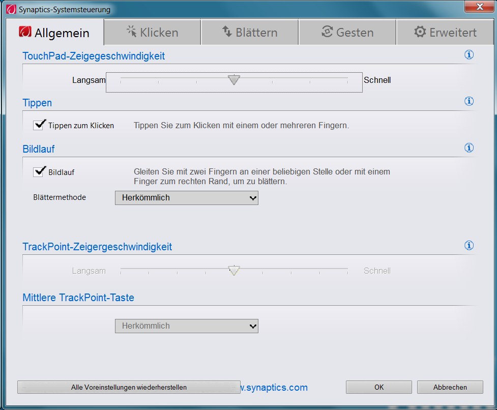The height and width of the screenshot is (410, 497).
Task: Click the Blättermethode label
Action: pyautogui.click(x=60, y=197)
